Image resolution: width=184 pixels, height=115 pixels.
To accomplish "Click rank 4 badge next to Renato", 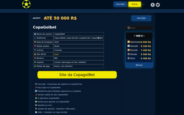I will [128, 54].
